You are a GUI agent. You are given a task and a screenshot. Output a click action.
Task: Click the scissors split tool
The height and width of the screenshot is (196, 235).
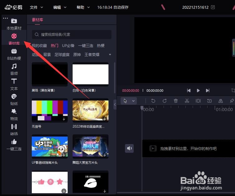point(187,101)
